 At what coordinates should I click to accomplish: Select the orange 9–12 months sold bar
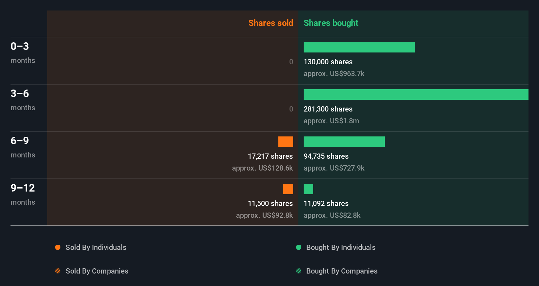(288, 189)
